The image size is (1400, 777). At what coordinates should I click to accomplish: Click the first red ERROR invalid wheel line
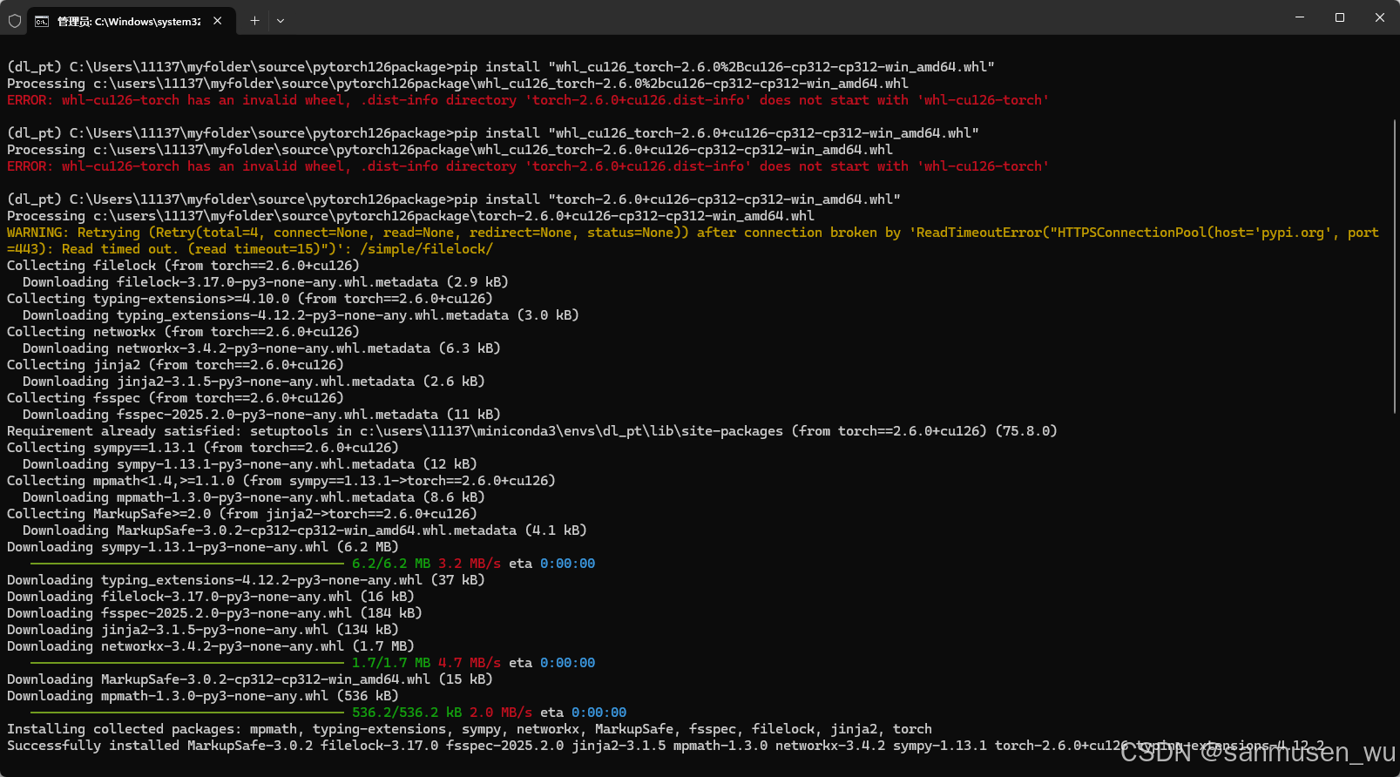528,100
